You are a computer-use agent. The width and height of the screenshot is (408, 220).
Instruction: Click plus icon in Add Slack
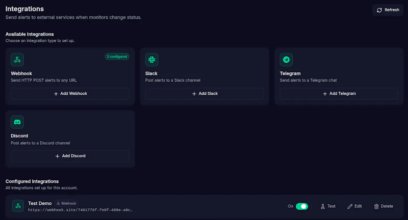[x=194, y=94]
